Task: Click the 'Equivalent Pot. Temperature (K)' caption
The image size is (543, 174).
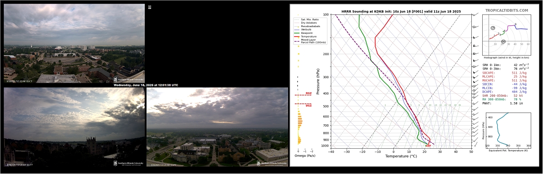Action: (x=508, y=150)
